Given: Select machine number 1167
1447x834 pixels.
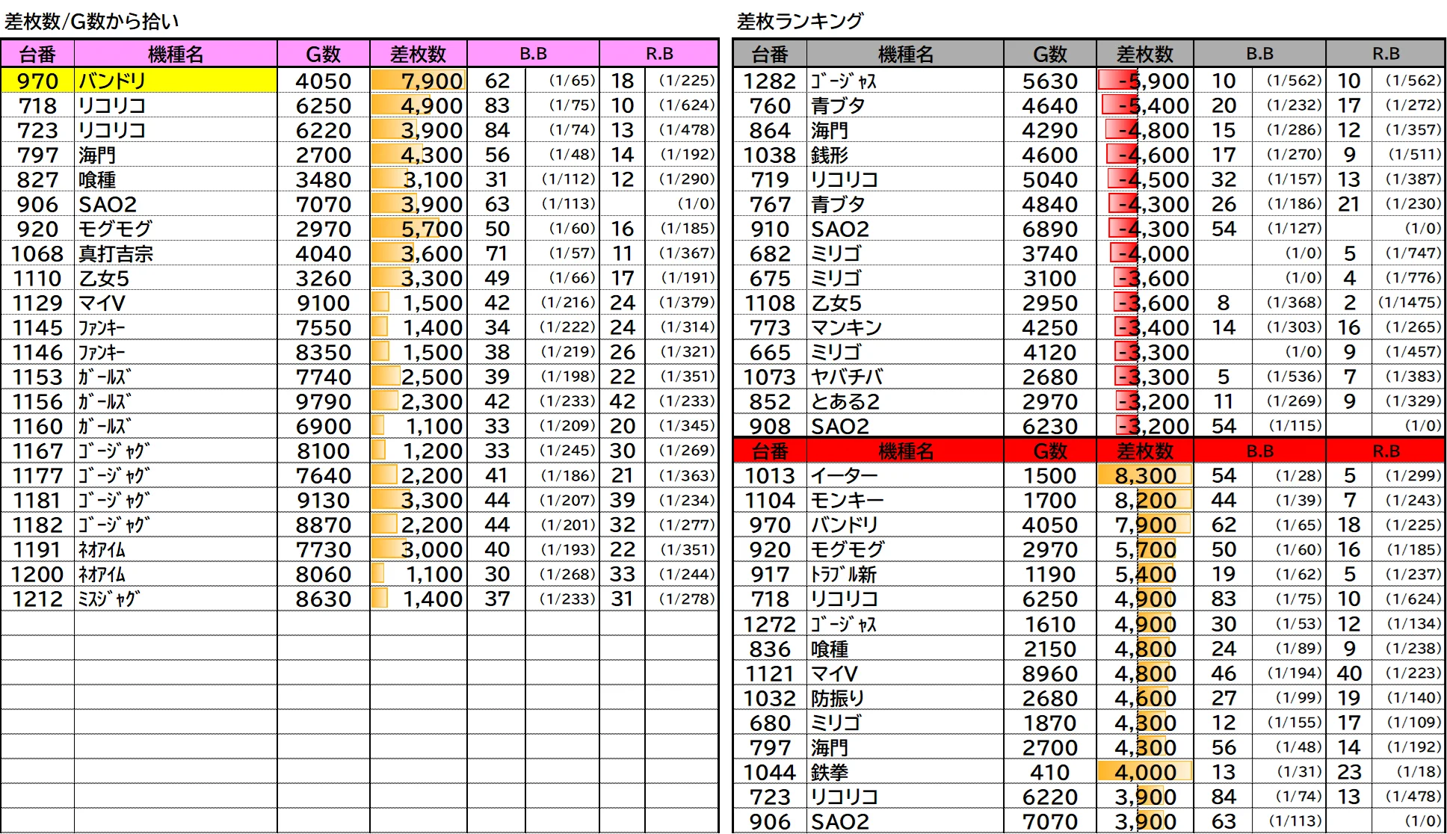Looking at the screenshot, I should [37, 451].
